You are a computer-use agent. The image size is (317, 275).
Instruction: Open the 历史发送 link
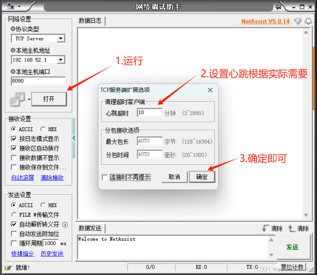(52, 254)
